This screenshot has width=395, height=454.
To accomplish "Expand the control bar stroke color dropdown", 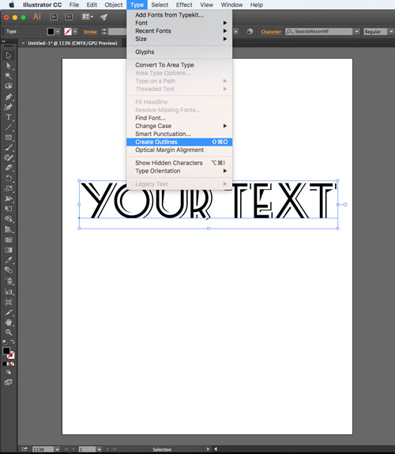I will (75, 32).
